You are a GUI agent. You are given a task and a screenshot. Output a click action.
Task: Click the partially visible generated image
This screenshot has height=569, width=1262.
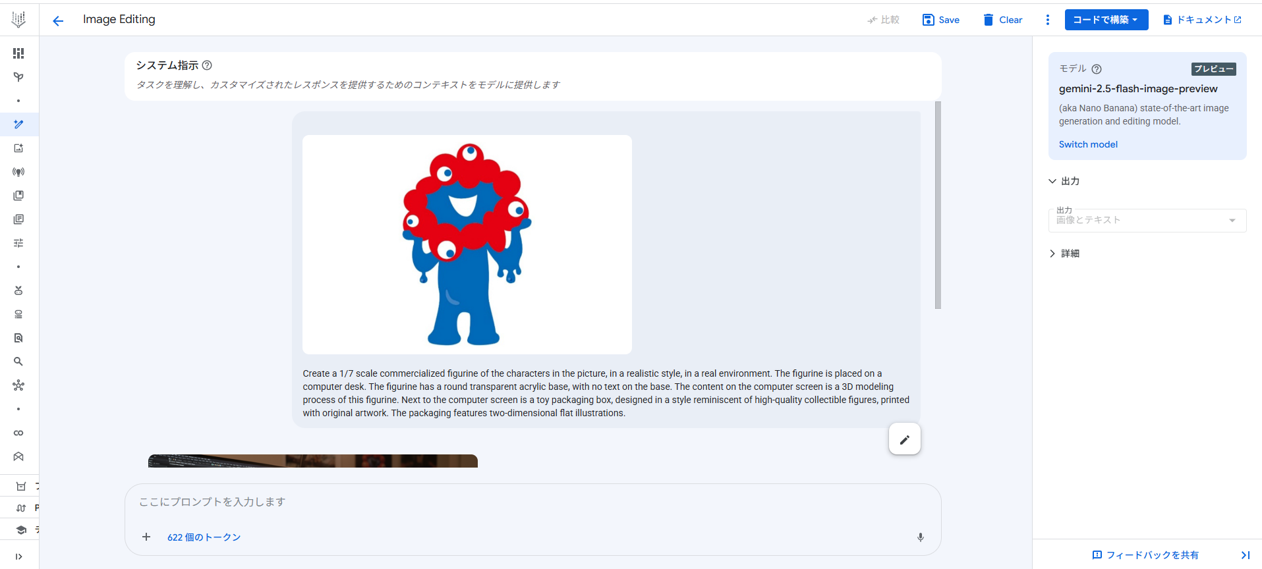click(313, 461)
